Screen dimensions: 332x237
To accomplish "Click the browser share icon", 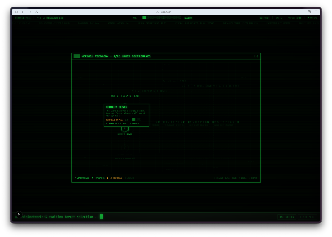I will pyautogui.click(x=309, y=12).
